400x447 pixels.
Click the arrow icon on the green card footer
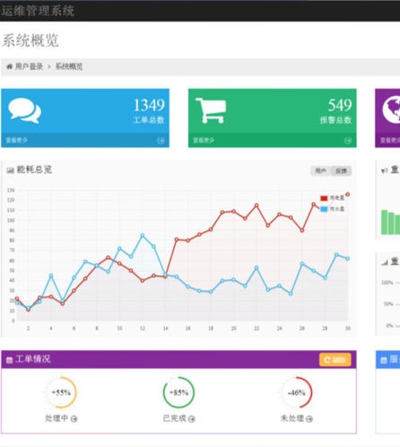pyautogui.click(x=348, y=141)
